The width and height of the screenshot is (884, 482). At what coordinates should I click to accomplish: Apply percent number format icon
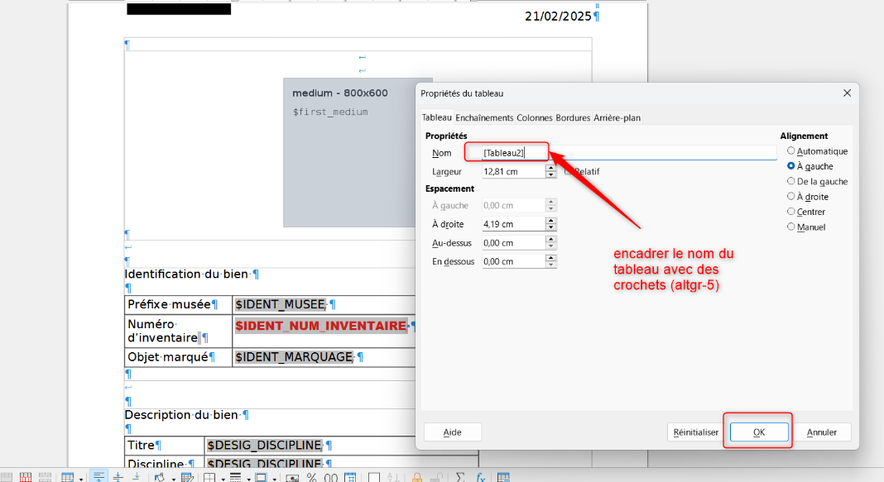[311, 477]
